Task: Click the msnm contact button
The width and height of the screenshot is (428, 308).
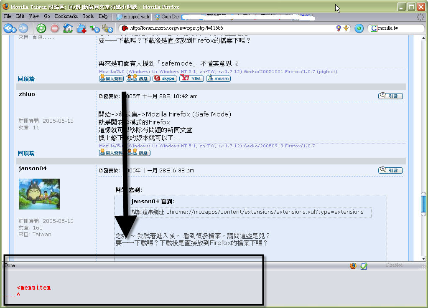Action: pyautogui.click(x=218, y=78)
